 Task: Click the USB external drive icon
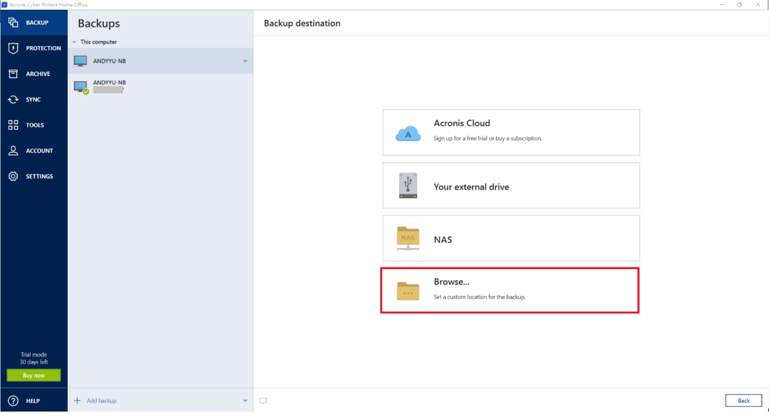click(408, 185)
